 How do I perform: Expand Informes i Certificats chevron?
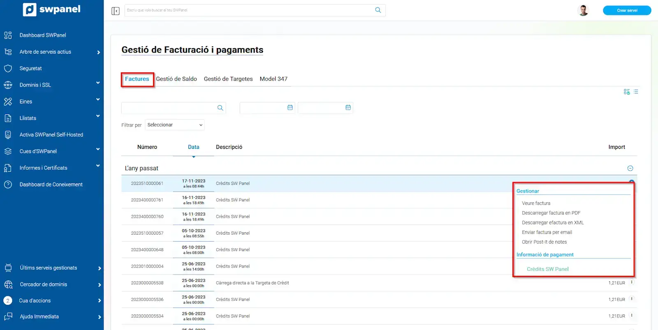pyautogui.click(x=98, y=166)
